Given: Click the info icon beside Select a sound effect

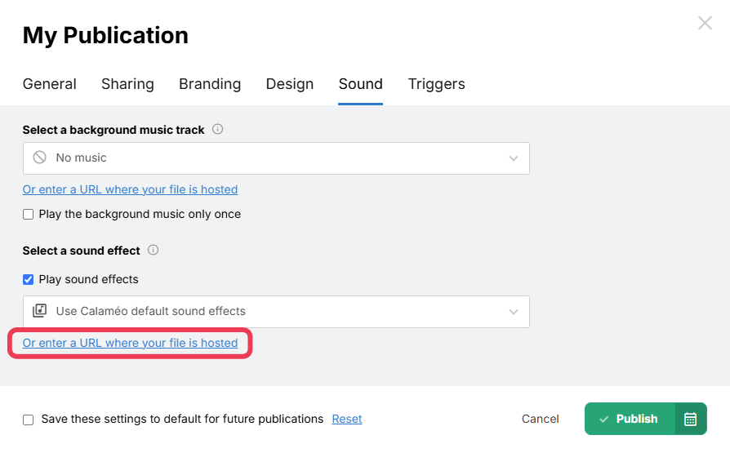Looking at the screenshot, I should coord(154,250).
